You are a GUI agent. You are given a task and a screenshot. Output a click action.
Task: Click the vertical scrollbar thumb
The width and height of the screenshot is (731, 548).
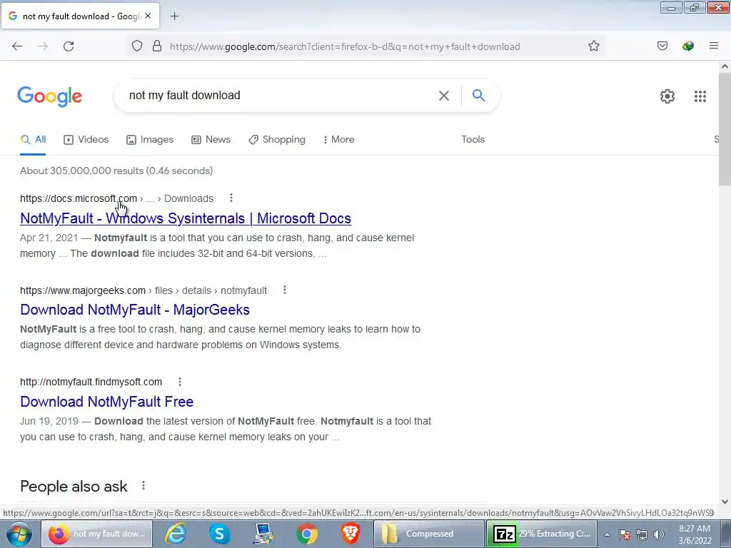[x=725, y=131]
